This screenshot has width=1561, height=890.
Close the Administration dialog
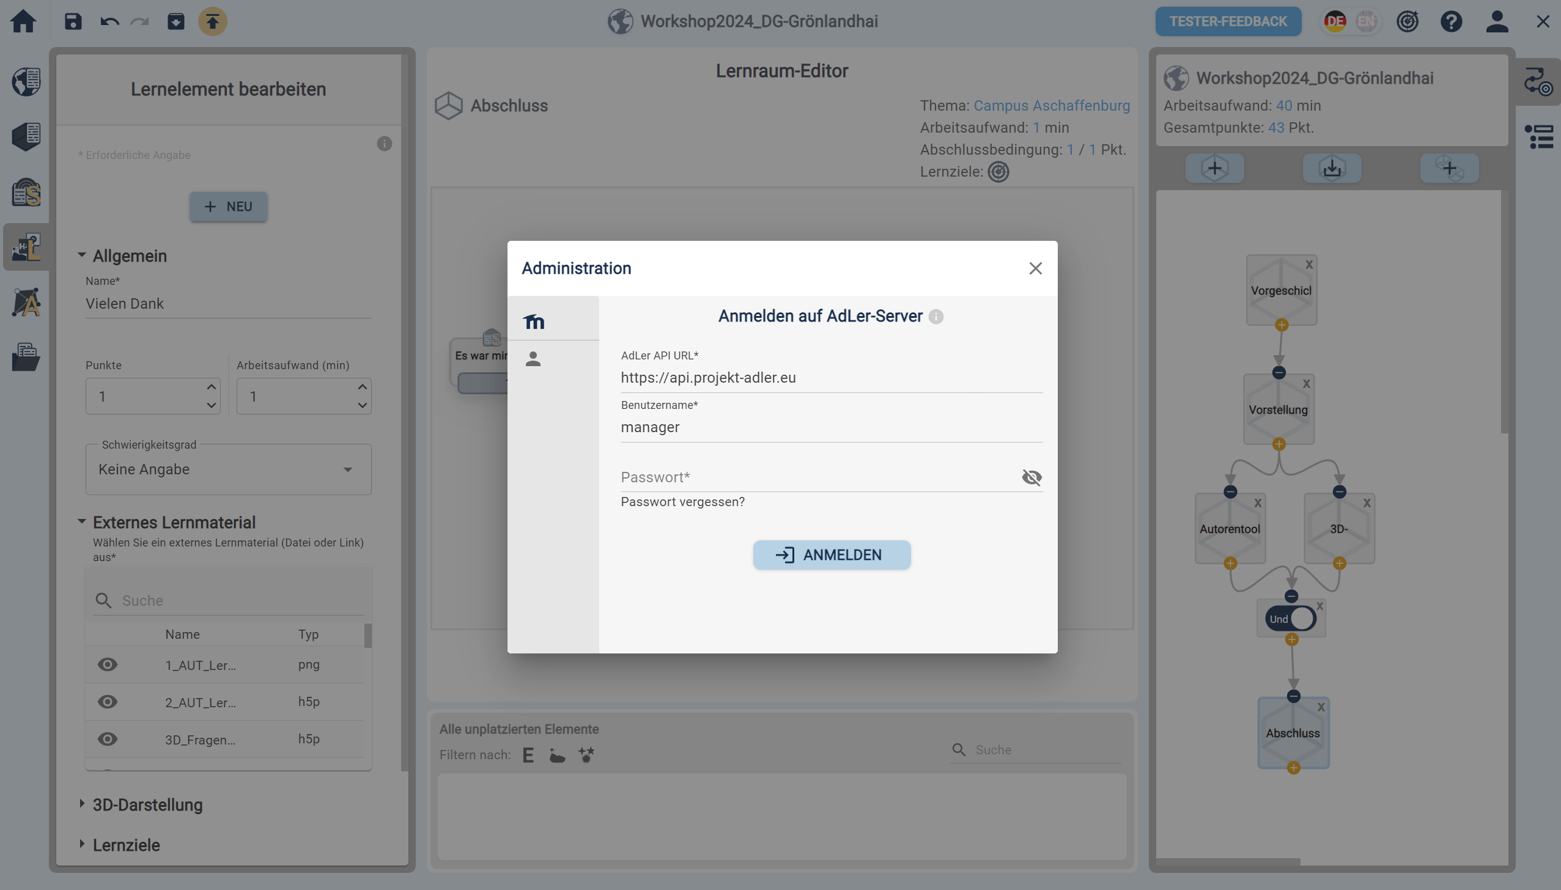[x=1035, y=268]
